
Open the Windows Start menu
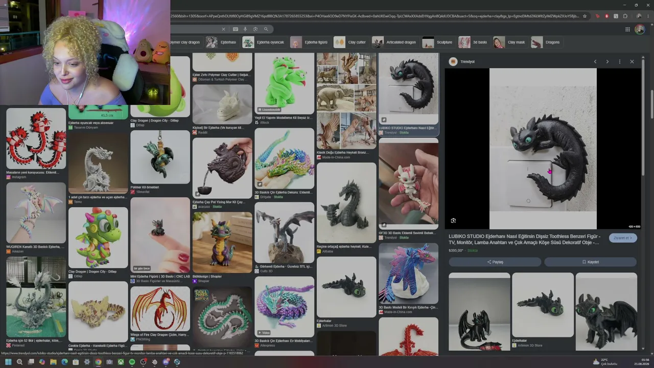pos(8,362)
